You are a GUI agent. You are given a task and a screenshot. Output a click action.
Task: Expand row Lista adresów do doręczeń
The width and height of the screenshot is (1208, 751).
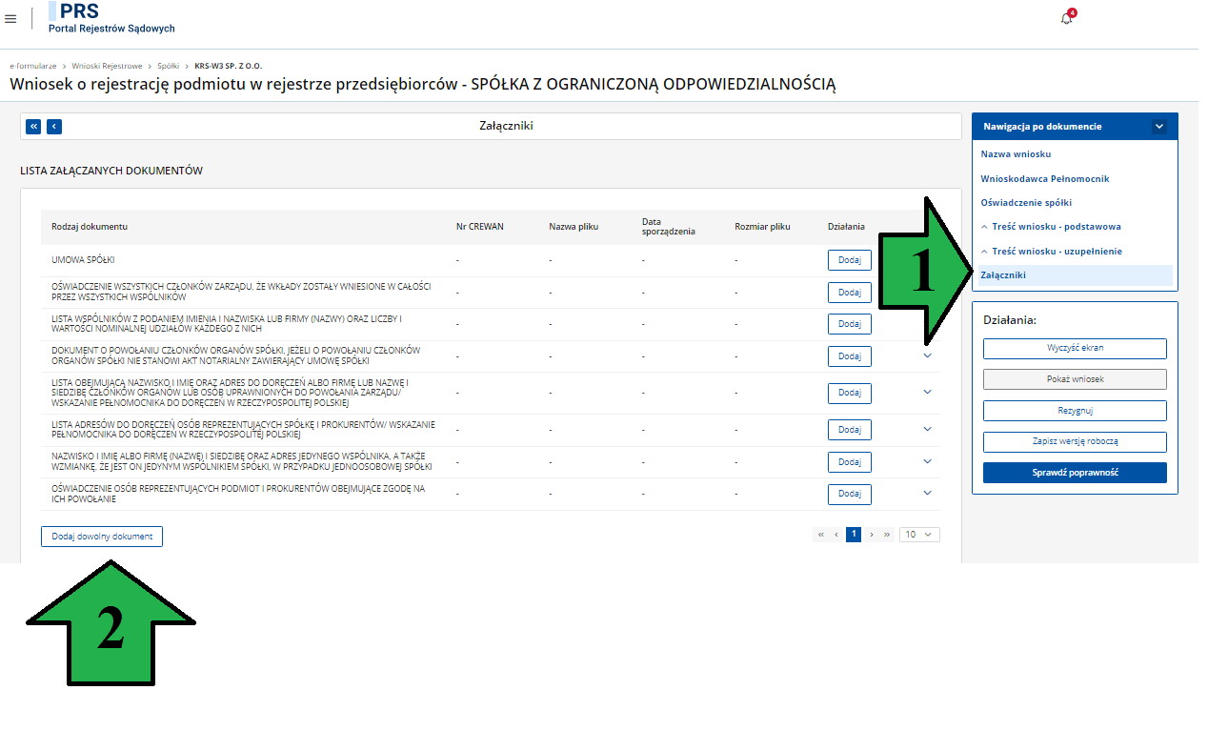pyautogui.click(x=928, y=429)
